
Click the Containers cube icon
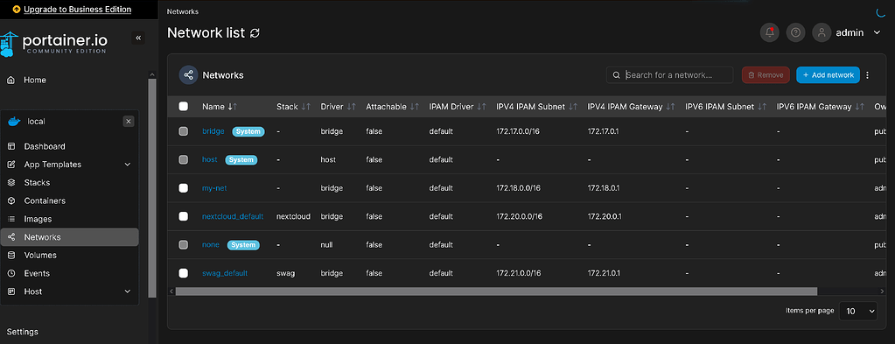tap(10, 201)
